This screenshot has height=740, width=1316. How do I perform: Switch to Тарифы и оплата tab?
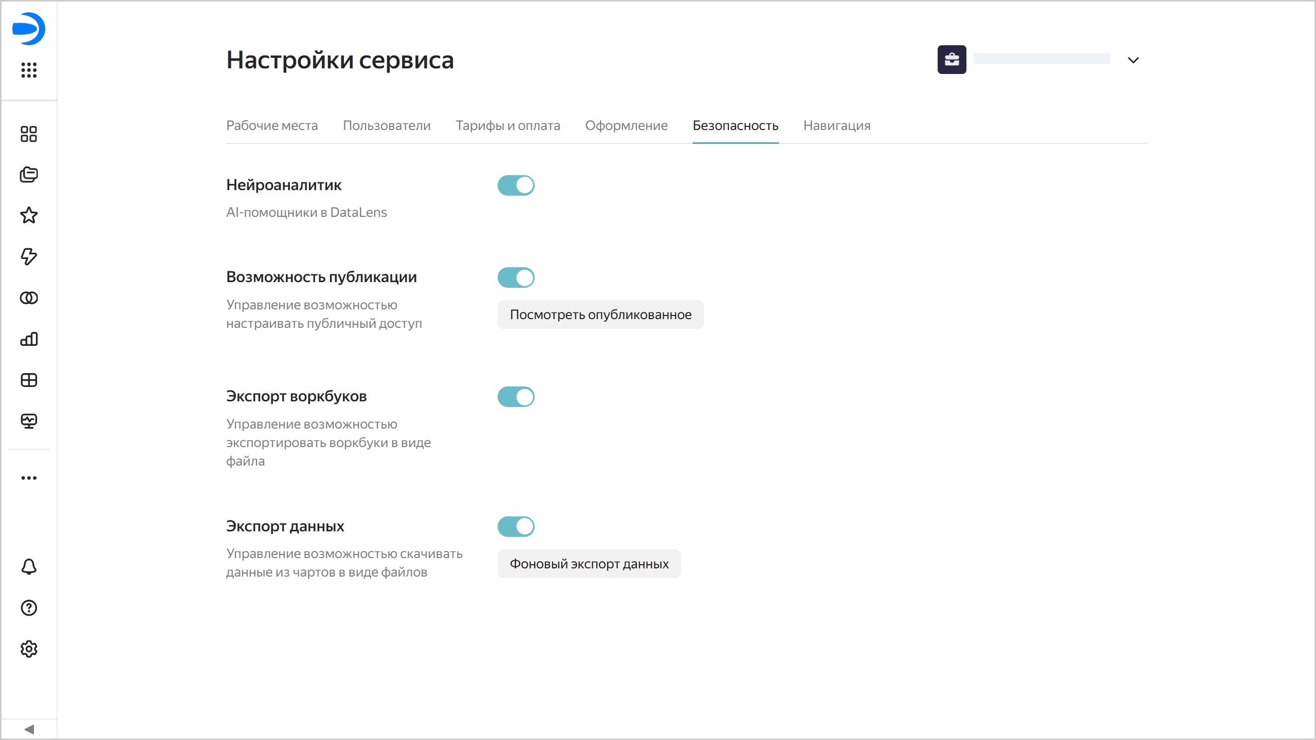[x=507, y=125]
